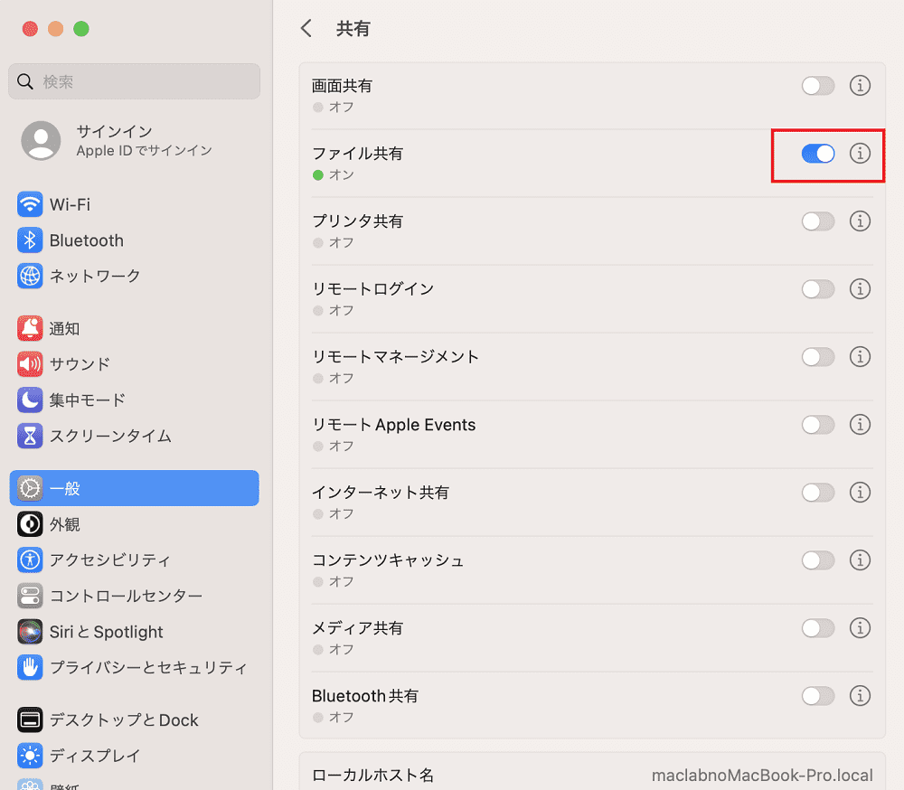Open デスクトップと Dock settings
The width and height of the screenshot is (904, 790).
click(134, 720)
